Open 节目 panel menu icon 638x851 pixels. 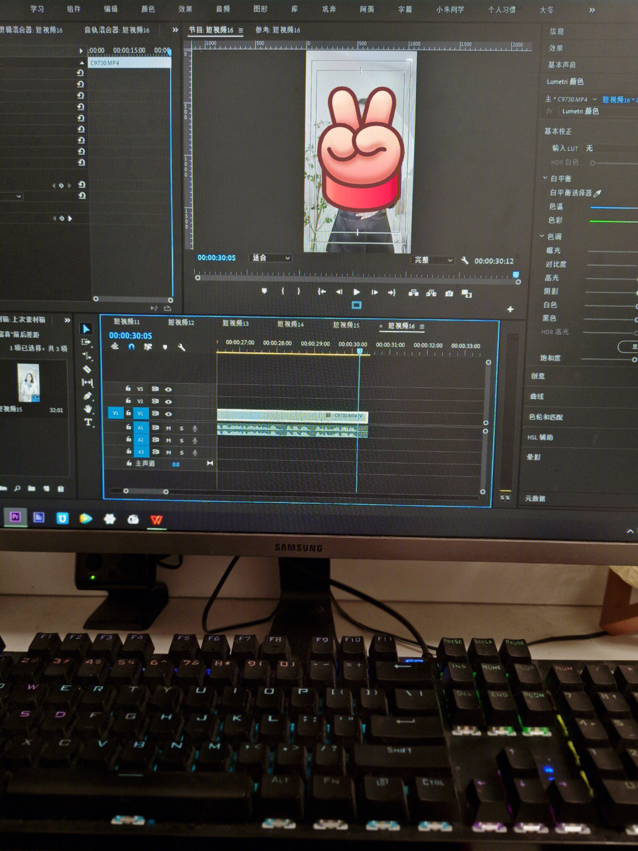(x=240, y=30)
